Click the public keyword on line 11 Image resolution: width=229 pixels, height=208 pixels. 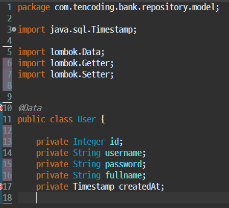(32, 119)
